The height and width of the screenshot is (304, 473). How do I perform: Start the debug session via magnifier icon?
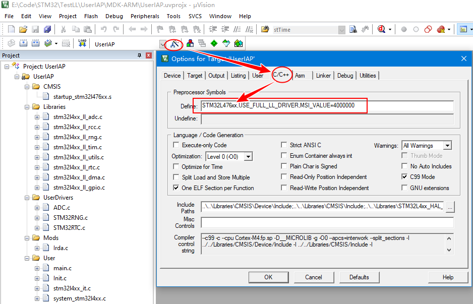pyautogui.click(x=381, y=29)
